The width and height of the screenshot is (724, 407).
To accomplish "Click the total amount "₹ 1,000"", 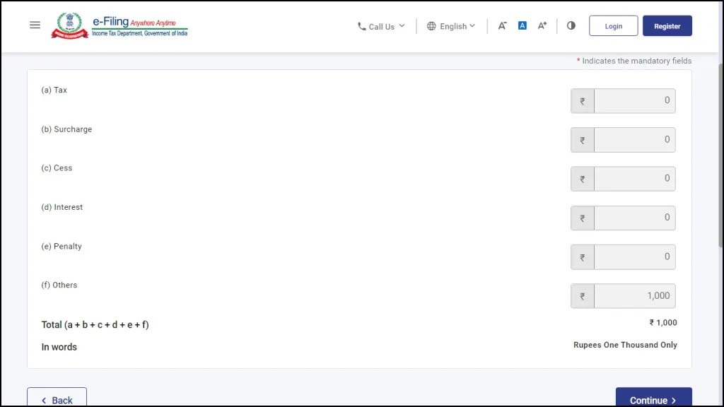I will 663,322.
